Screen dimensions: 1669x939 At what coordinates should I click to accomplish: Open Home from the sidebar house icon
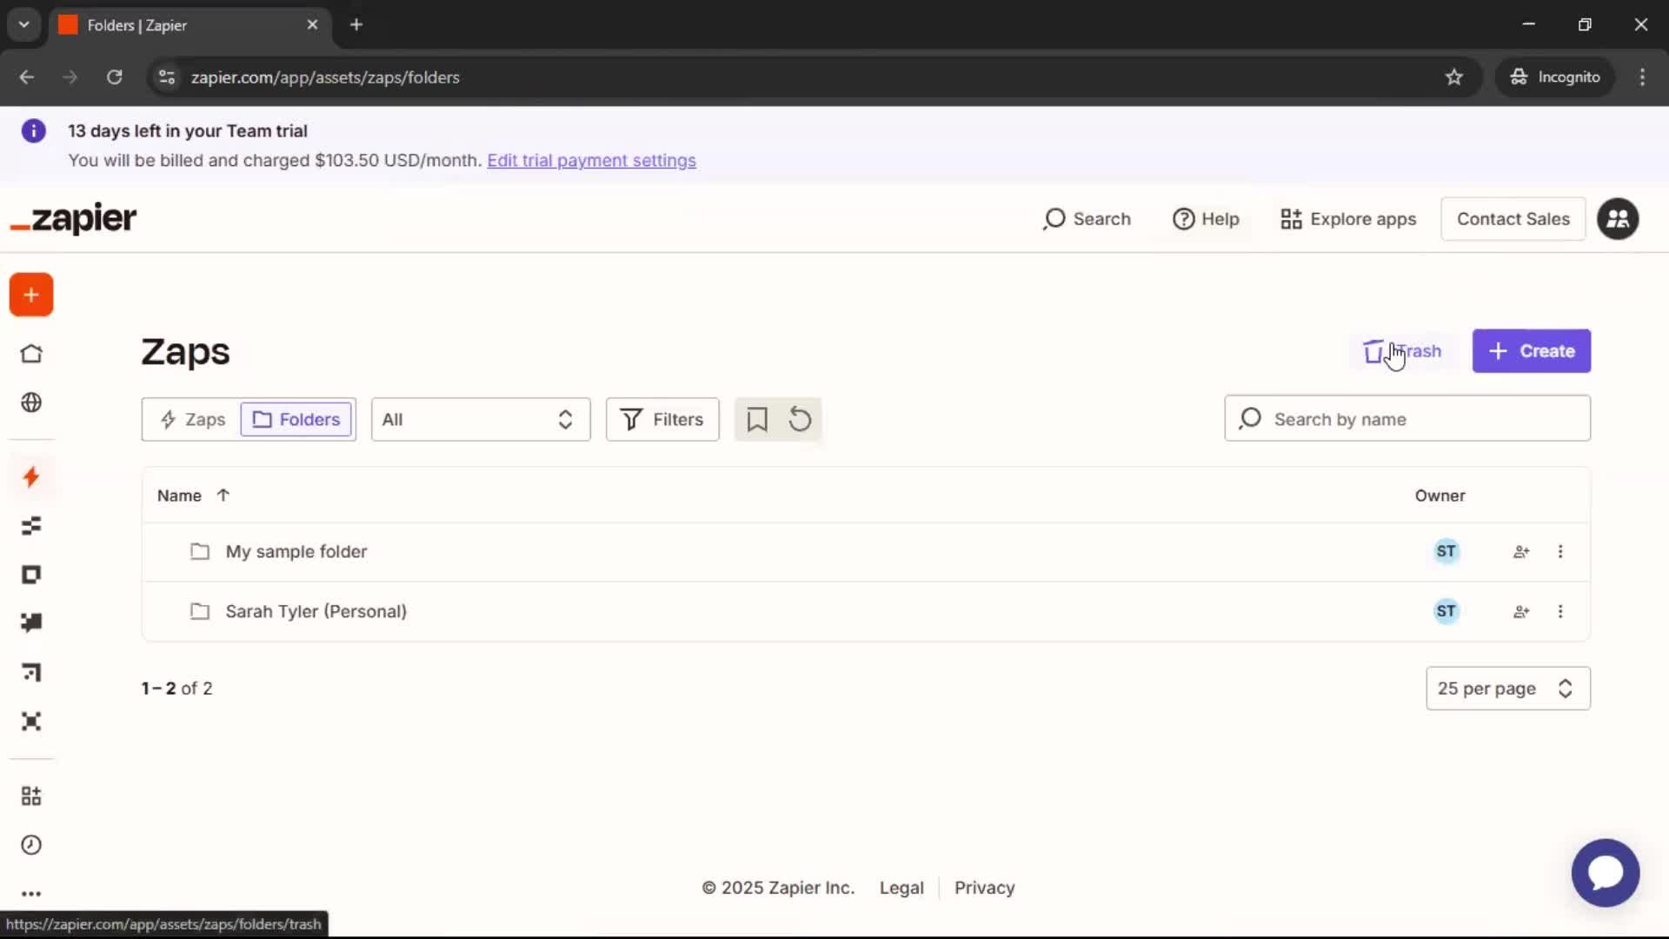[x=31, y=354]
